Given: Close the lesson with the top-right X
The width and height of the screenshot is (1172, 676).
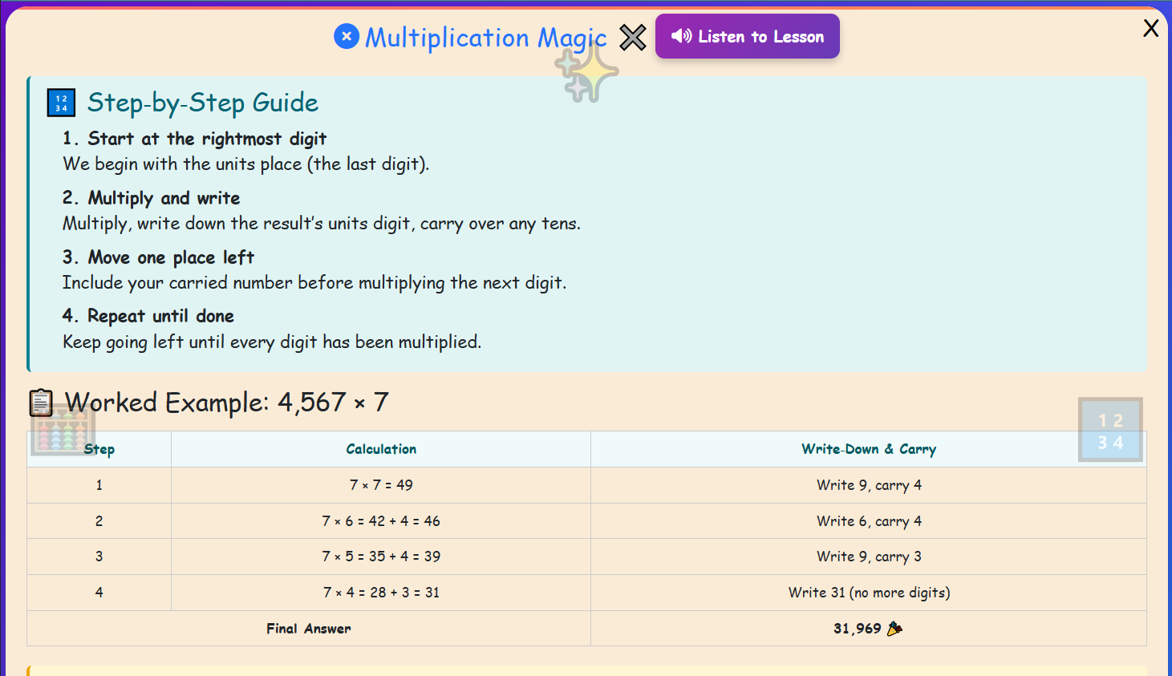Looking at the screenshot, I should (1150, 27).
